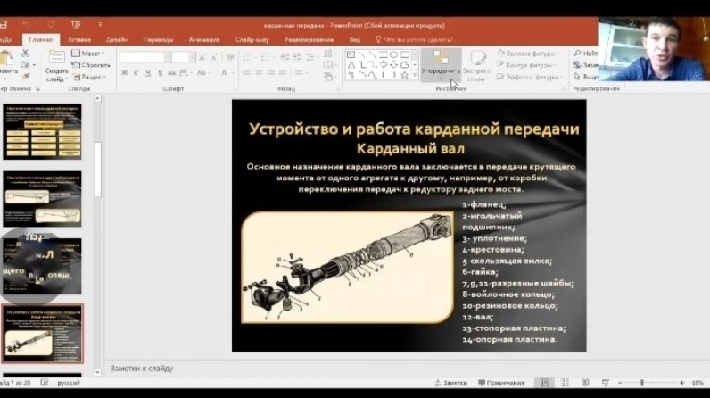The image size is (710, 398).
Task: Expand the font name combo box
Action: [x=165, y=56]
